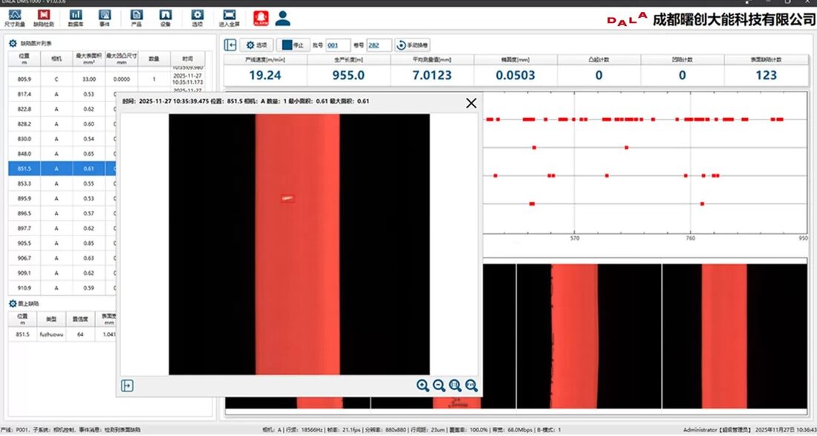Image resolution: width=817 pixels, height=436 pixels.
Task: Collapse the left panel with arrow icon
Action: (x=230, y=45)
